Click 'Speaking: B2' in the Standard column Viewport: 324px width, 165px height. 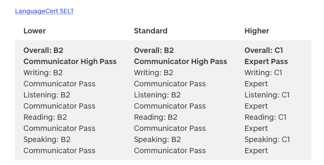click(x=157, y=140)
